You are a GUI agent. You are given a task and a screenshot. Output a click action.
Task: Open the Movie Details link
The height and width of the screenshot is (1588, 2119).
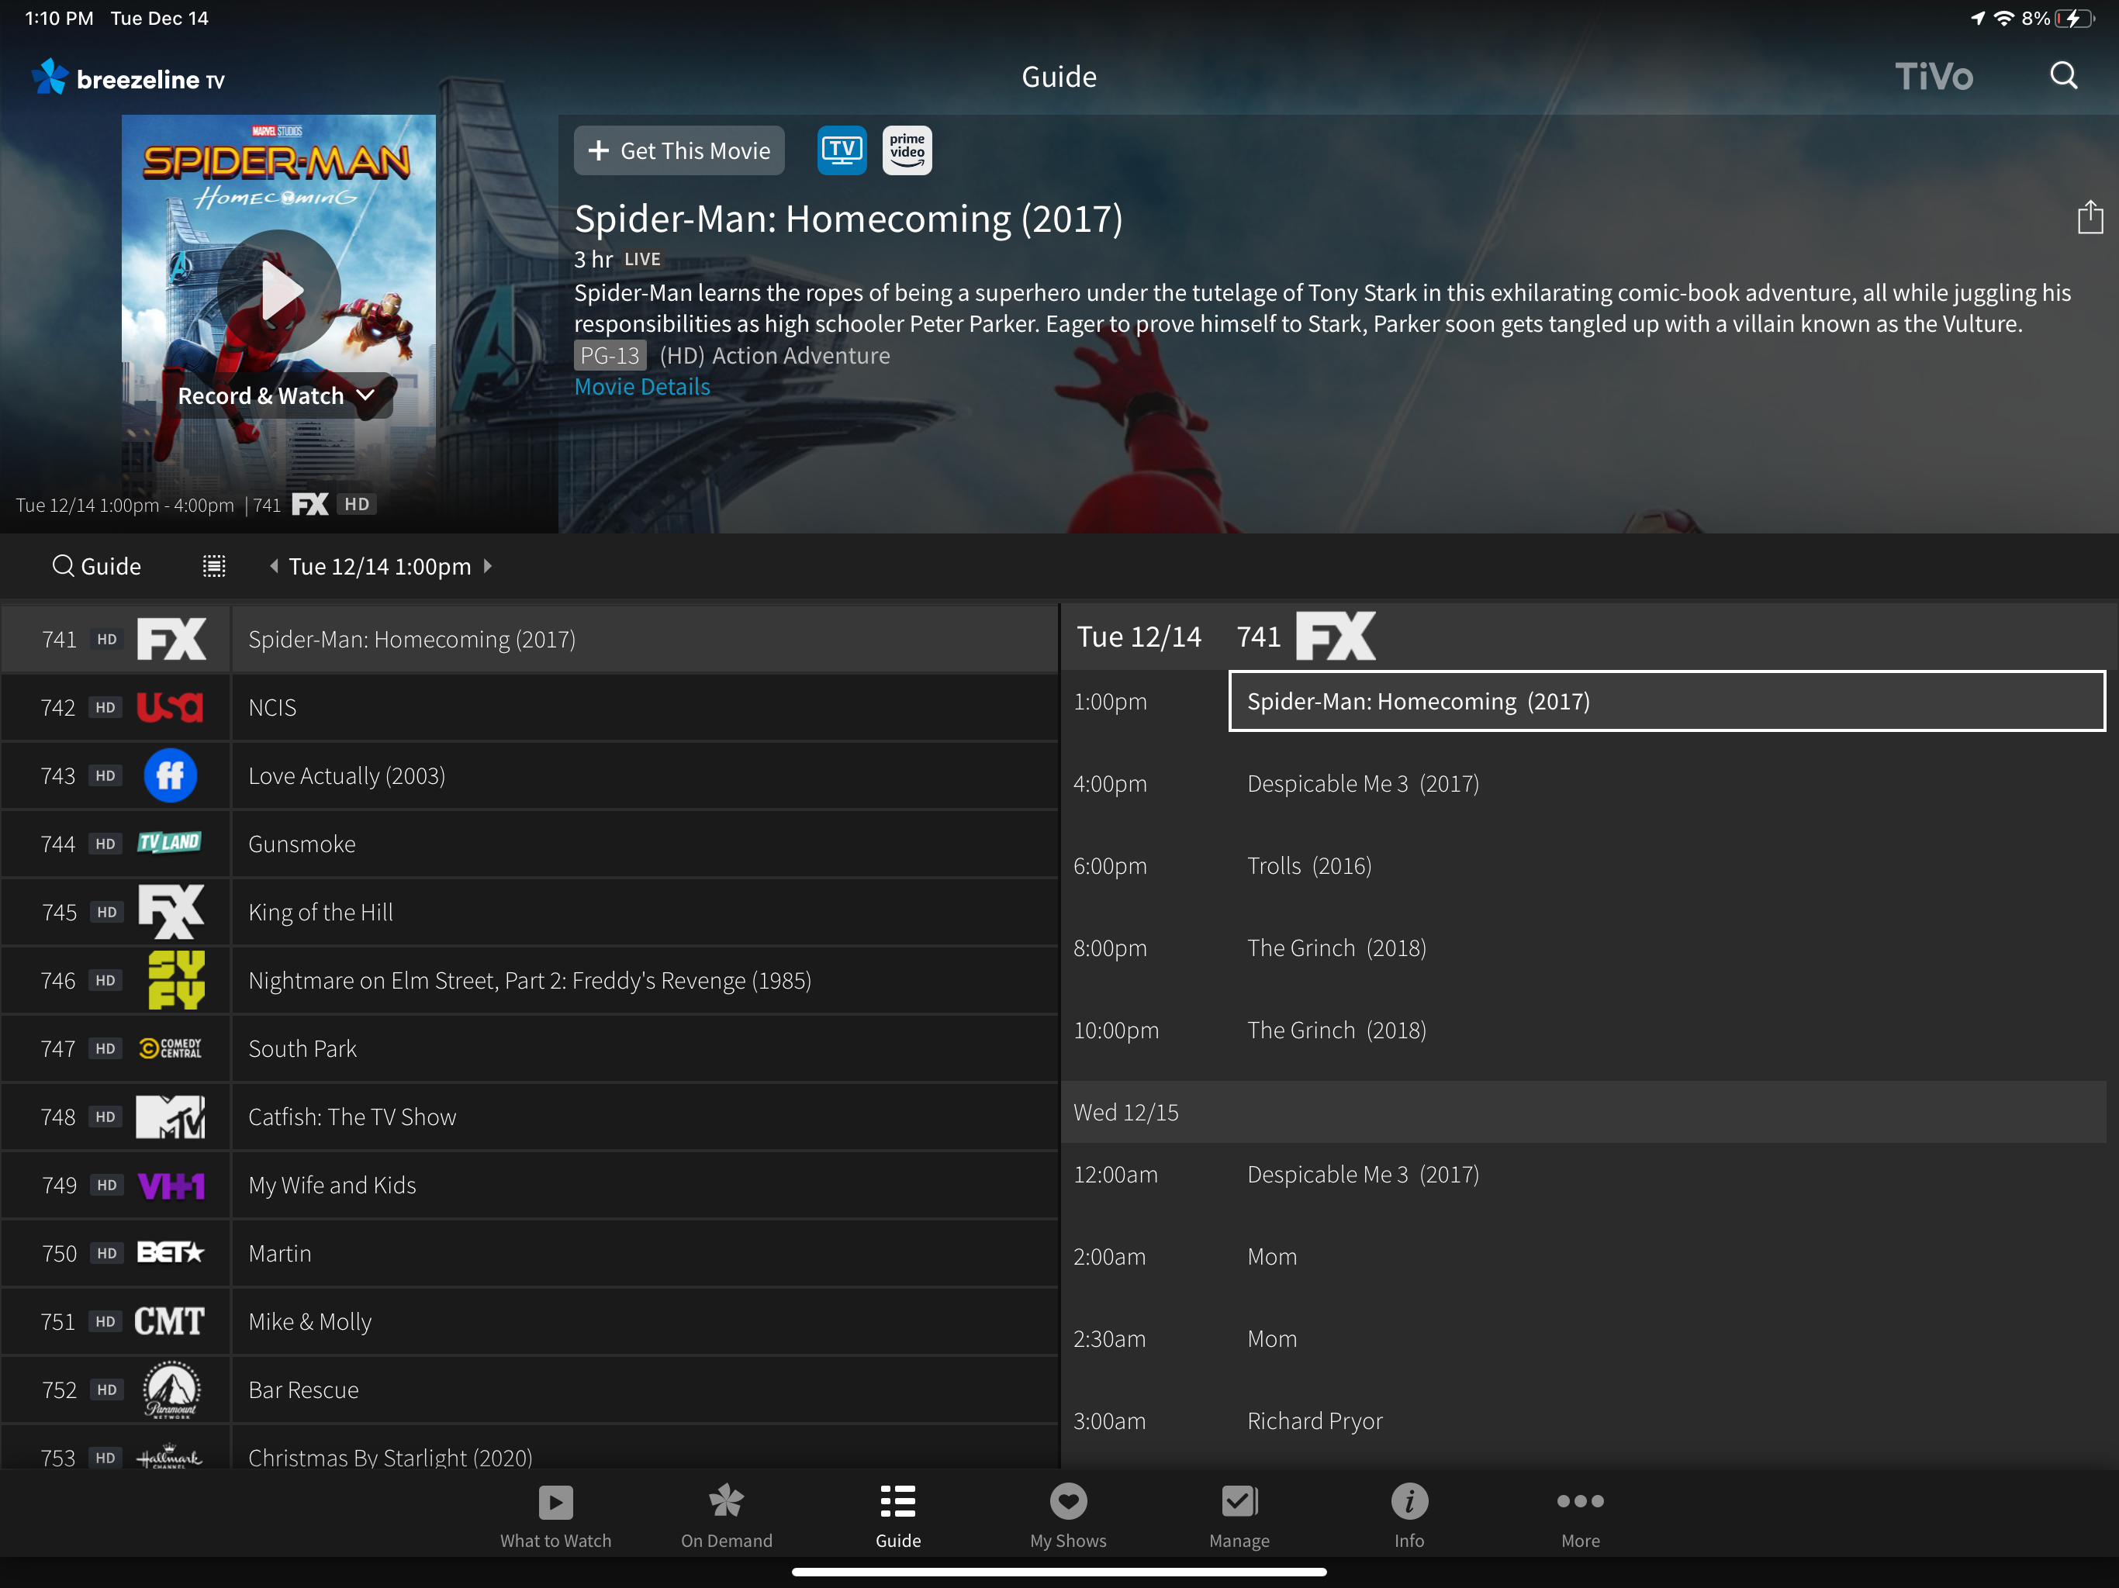(642, 387)
